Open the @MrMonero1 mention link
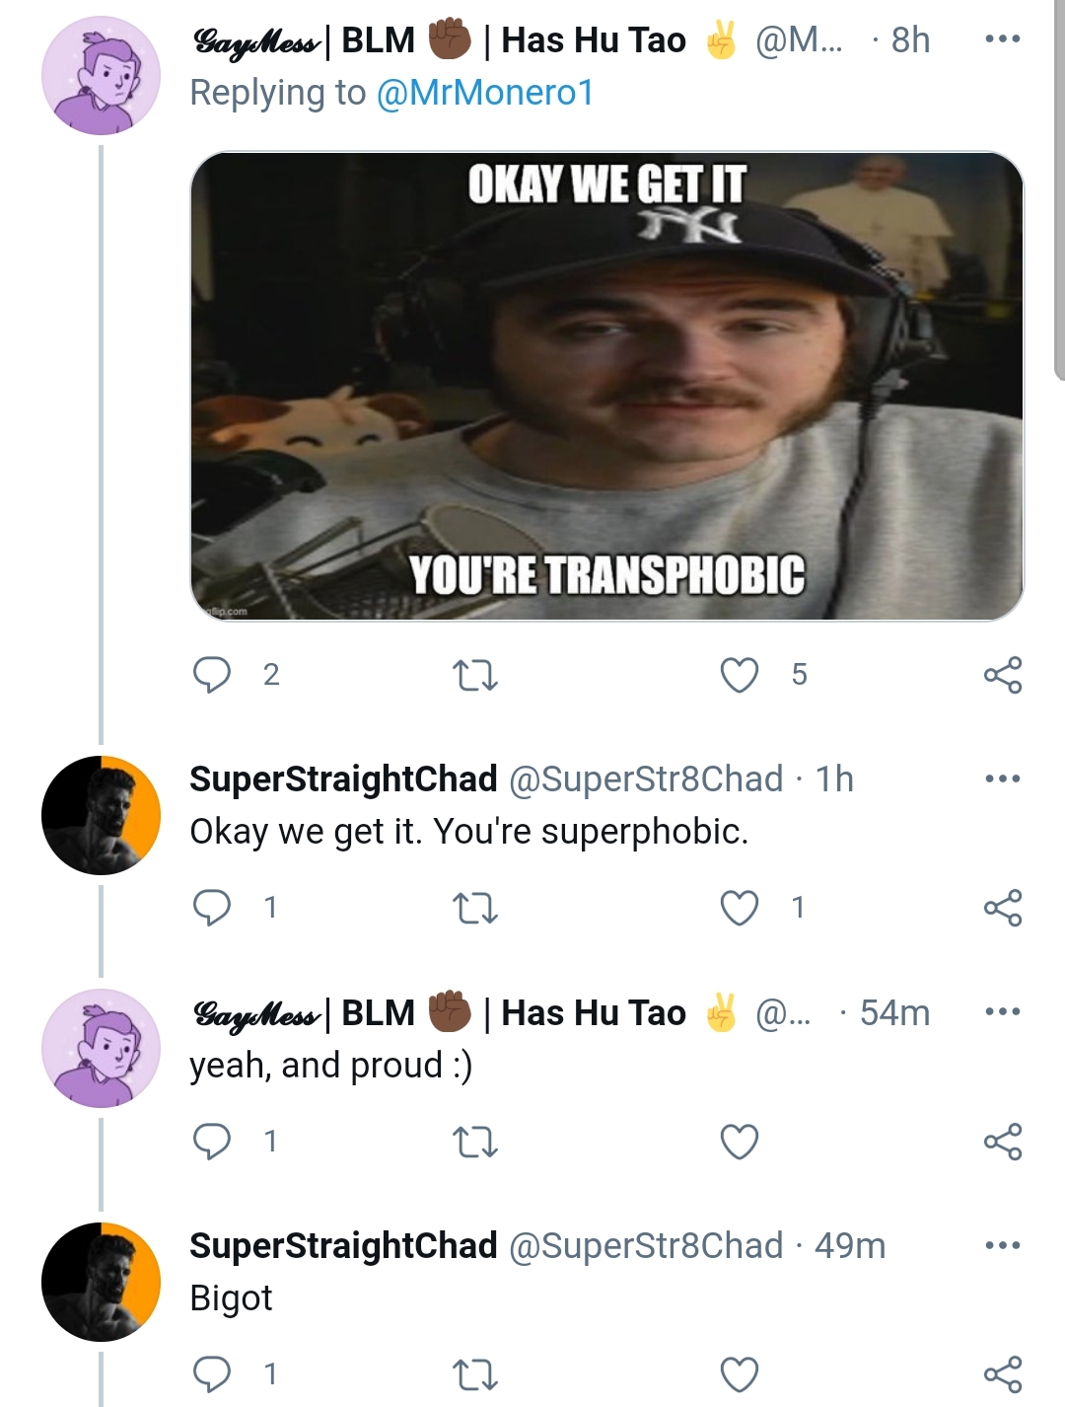This screenshot has width=1065, height=1407. tap(485, 93)
